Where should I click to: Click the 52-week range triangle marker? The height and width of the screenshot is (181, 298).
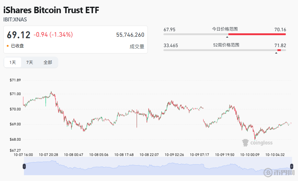pyautogui.click(x=276, y=53)
